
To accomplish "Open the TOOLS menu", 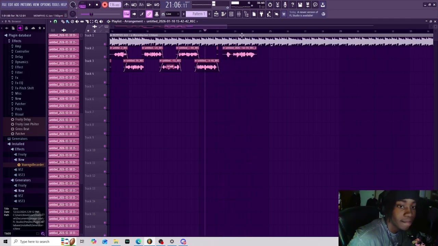I will pyautogui.click(x=56, y=5).
